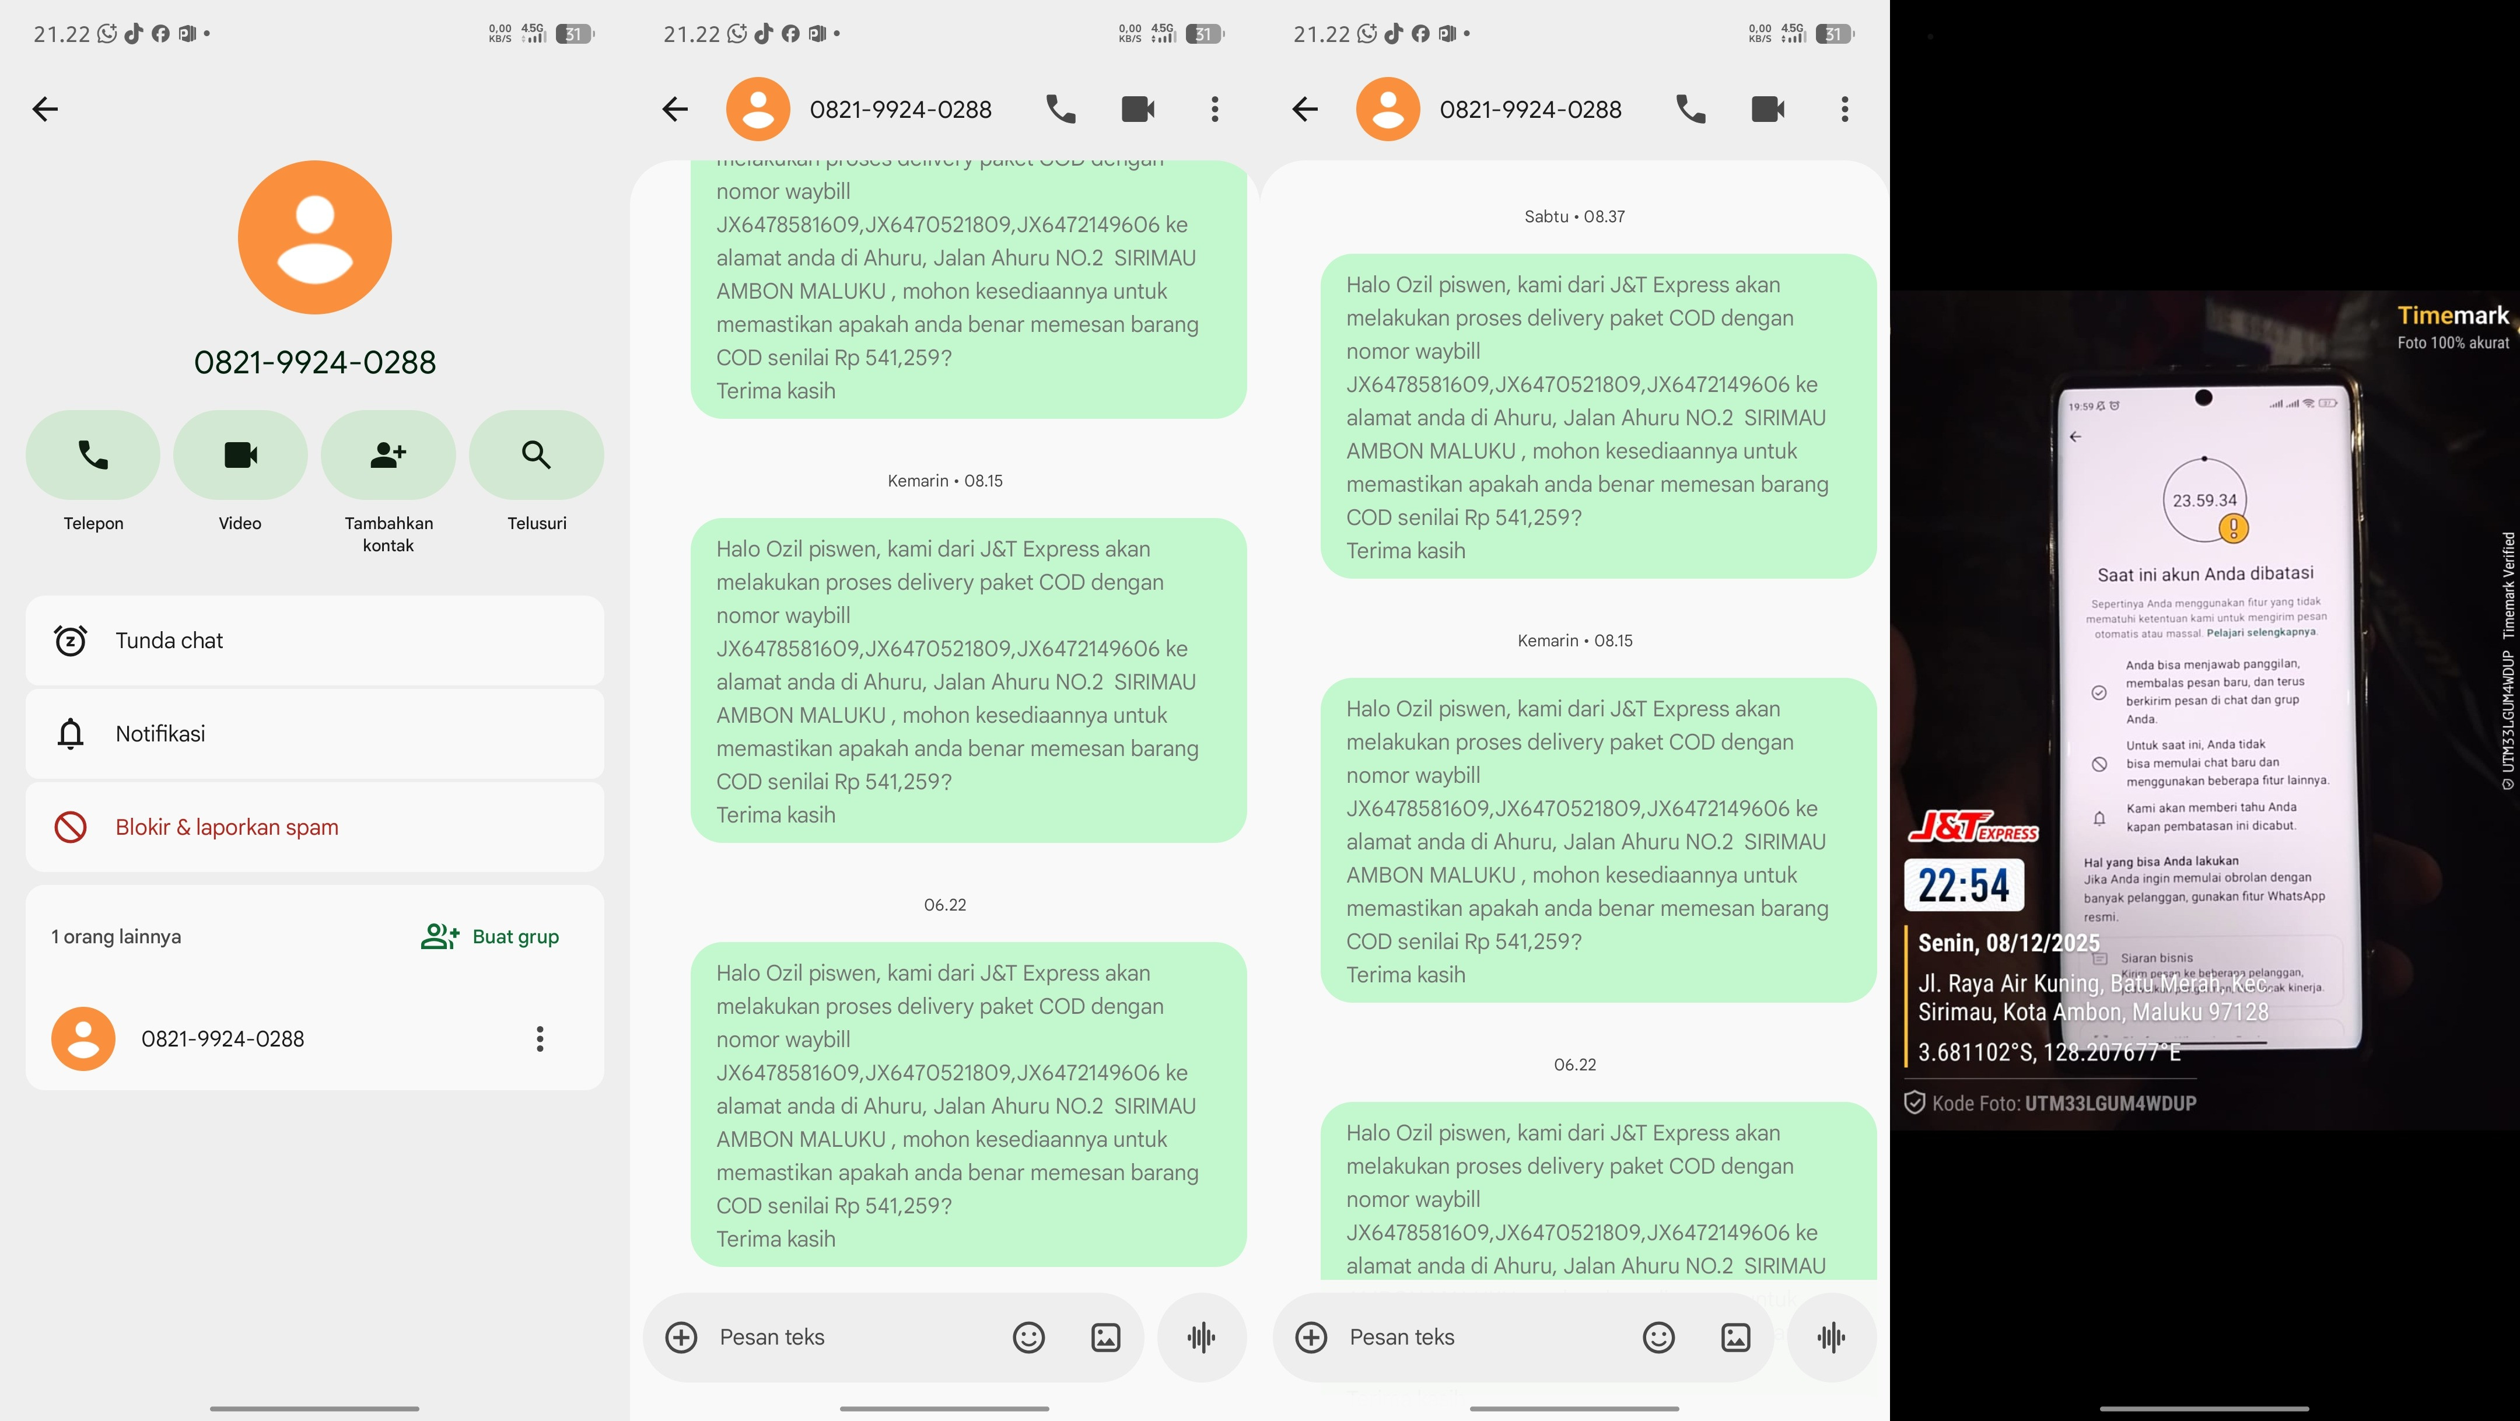Tap the Video camera button above the Video label
Image resolution: width=2520 pixels, height=1421 pixels.
point(241,455)
